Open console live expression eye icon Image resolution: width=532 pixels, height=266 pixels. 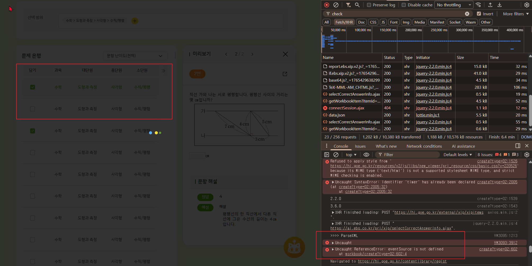coord(366,155)
